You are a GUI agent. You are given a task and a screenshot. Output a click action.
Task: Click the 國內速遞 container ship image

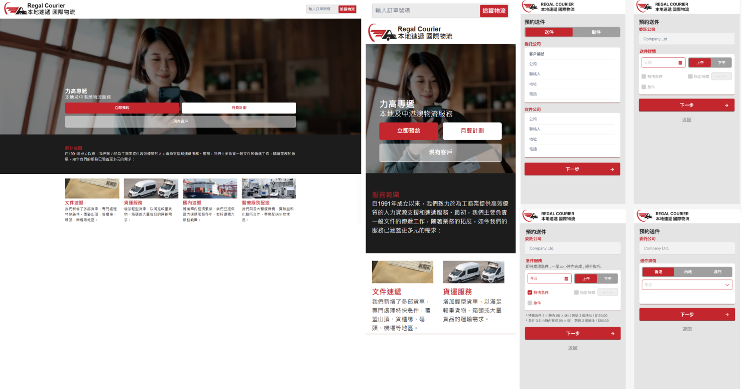(x=210, y=188)
